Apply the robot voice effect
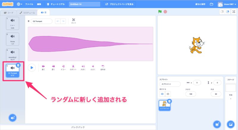Image resolution: width=238 pixels, height=130 pixels. (x=73, y=67)
